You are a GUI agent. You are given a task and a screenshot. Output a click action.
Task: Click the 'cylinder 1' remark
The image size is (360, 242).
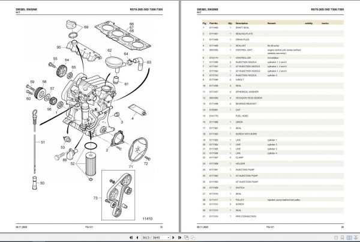272,140
